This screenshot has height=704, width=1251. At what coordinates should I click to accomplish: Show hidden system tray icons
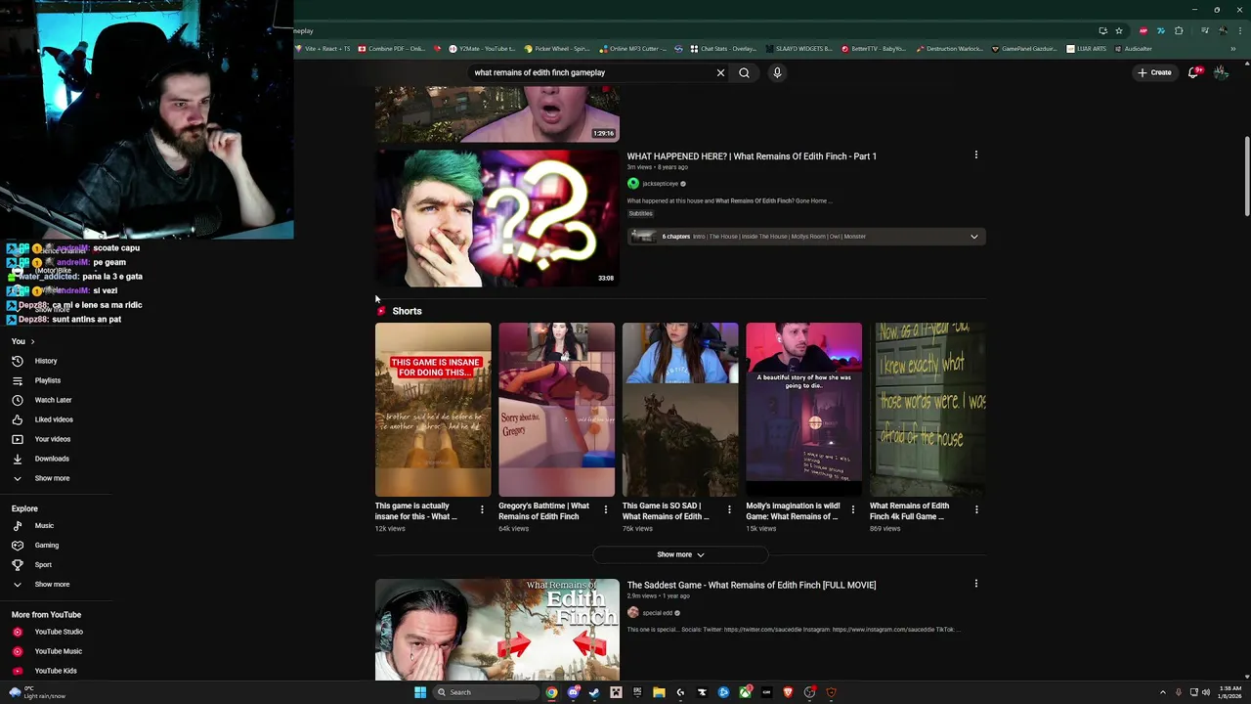[x=1162, y=692]
